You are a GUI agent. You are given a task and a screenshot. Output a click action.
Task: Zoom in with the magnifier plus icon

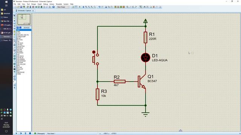click(x=86, y=7)
